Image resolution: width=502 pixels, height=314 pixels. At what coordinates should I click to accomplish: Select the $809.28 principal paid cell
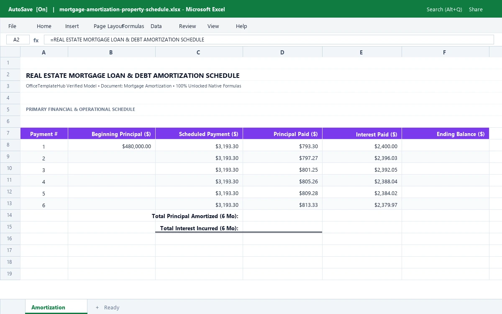[282, 192]
